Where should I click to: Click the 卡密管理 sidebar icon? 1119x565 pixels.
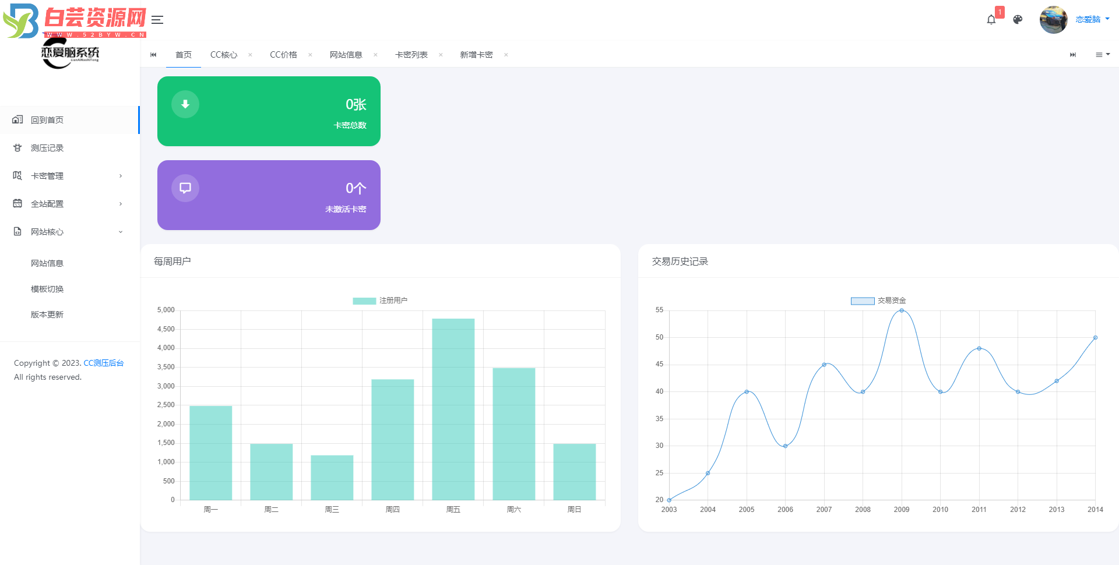pyautogui.click(x=17, y=176)
